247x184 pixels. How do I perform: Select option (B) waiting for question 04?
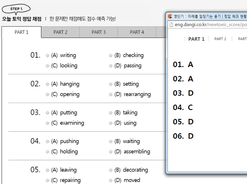[x=111, y=142]
